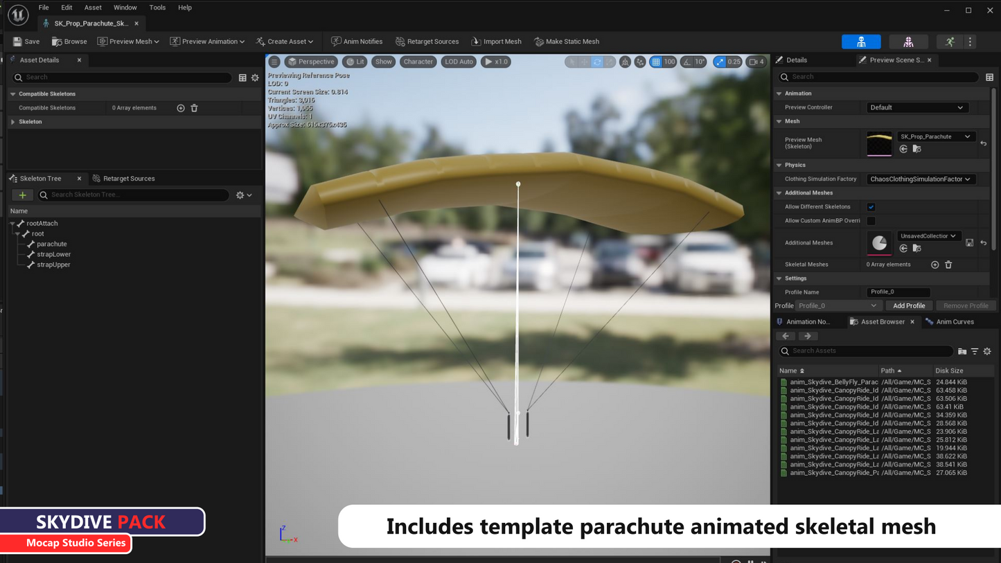Toggle grid snapping in viewport
The height and width of the screenshot is (563, 1001).
click(656, 62)
